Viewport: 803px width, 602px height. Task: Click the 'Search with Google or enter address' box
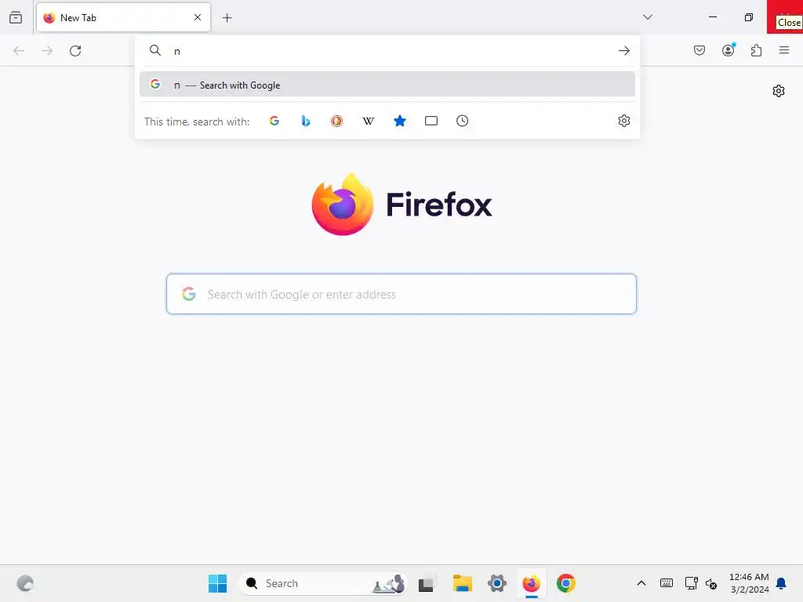coord(401,294)
